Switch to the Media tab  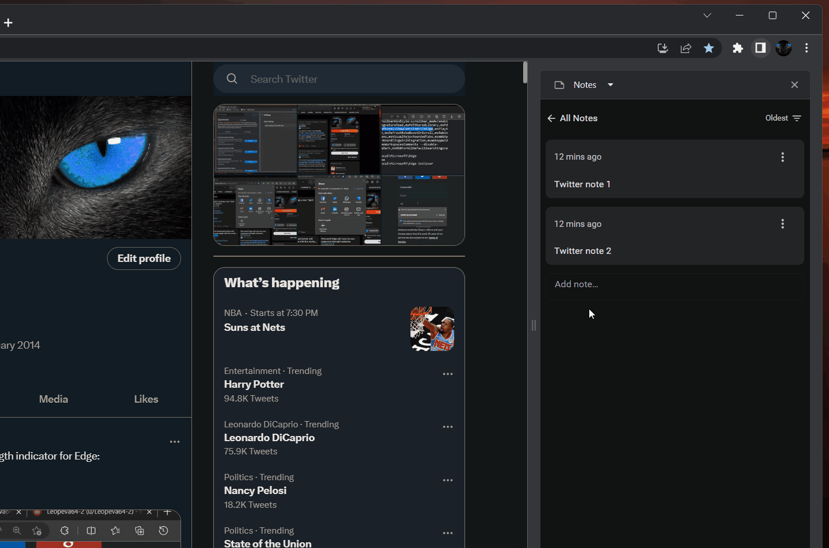point(53,399)
